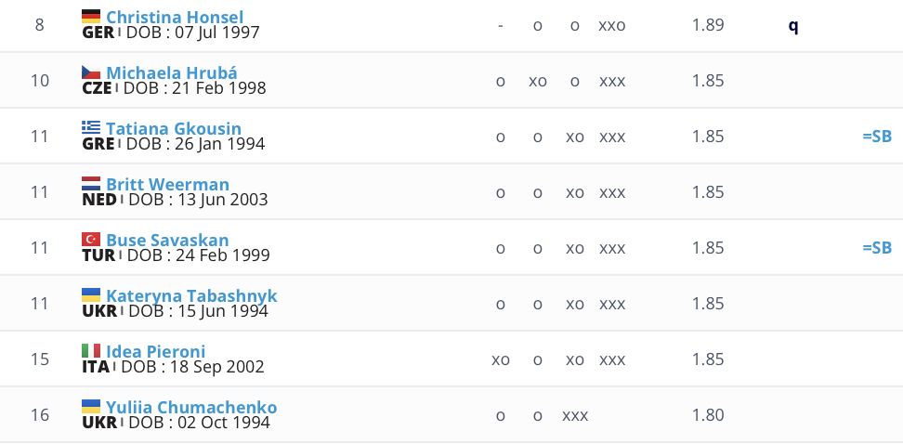903x444 pixels.
Task: Open Idea Pieroni's profile link
Action: [x=156, y=351]
